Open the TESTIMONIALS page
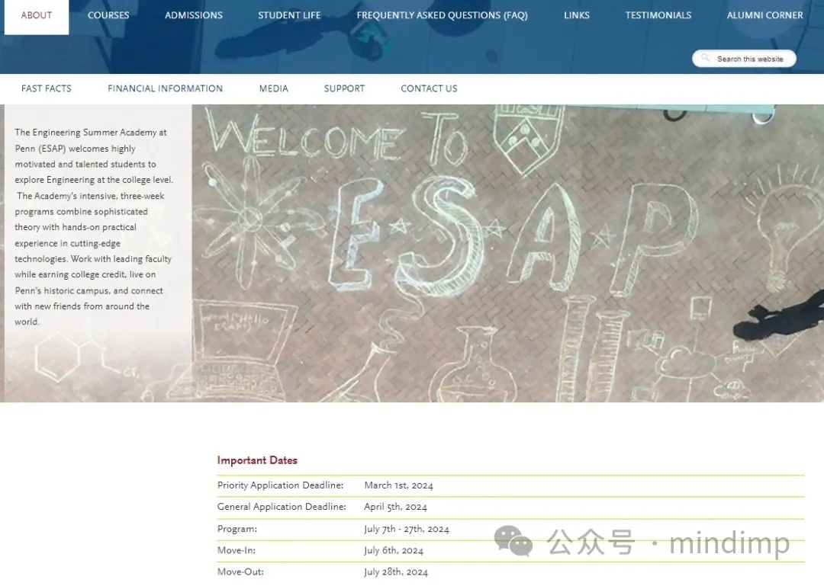Screen dimensions: 824x586 click(658, 16)
